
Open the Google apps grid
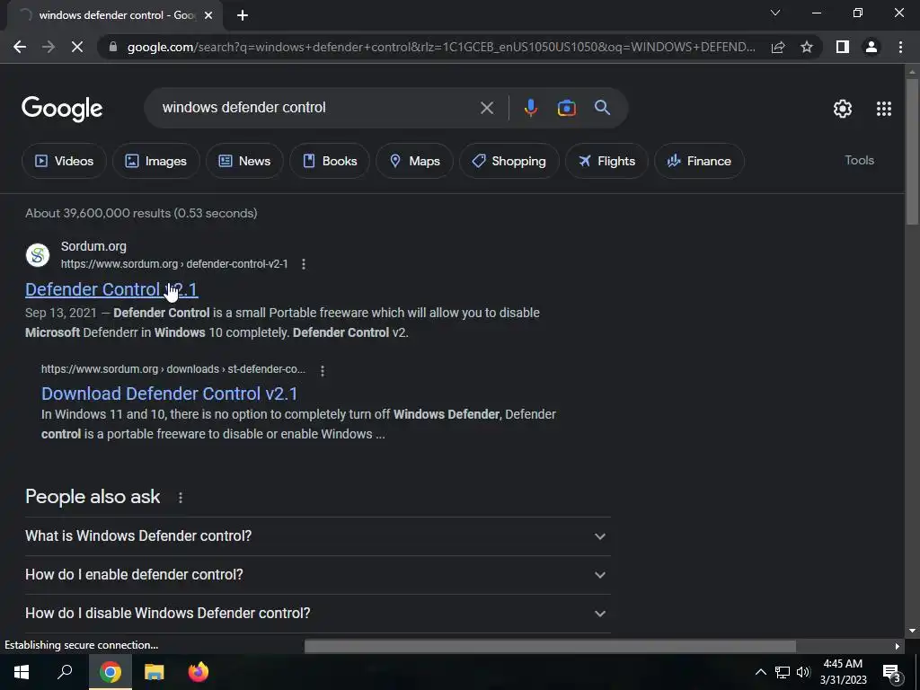[x=884, y=109]
